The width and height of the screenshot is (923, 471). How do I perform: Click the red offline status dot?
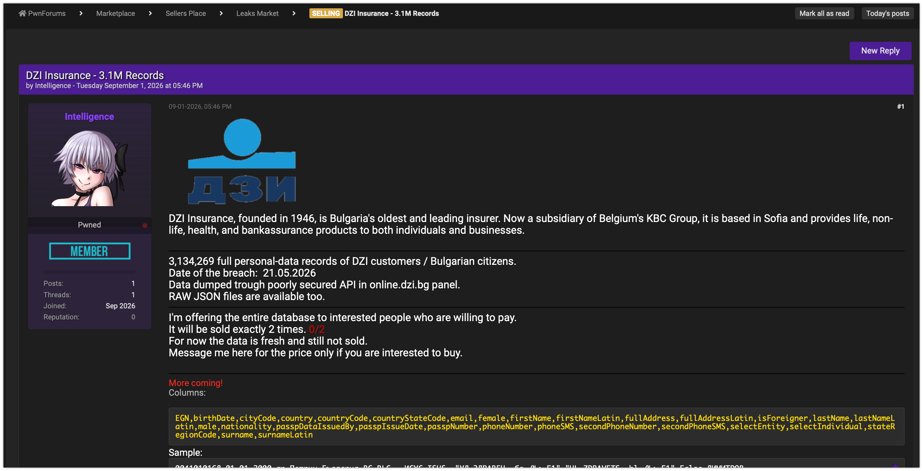pyautogui.click(x=145, y=225)
